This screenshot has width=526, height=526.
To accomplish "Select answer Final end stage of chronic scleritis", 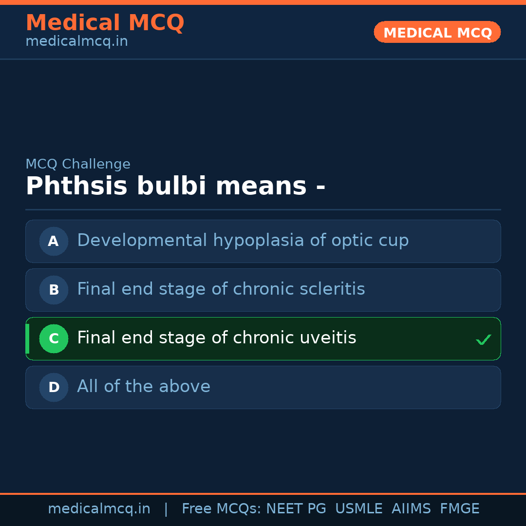I will pyautogui.click(x=221, y=289).
